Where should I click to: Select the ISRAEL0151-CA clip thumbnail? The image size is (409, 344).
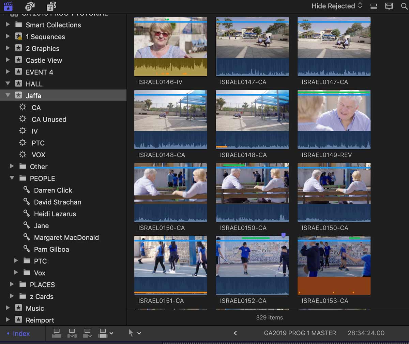coord(171,265)
